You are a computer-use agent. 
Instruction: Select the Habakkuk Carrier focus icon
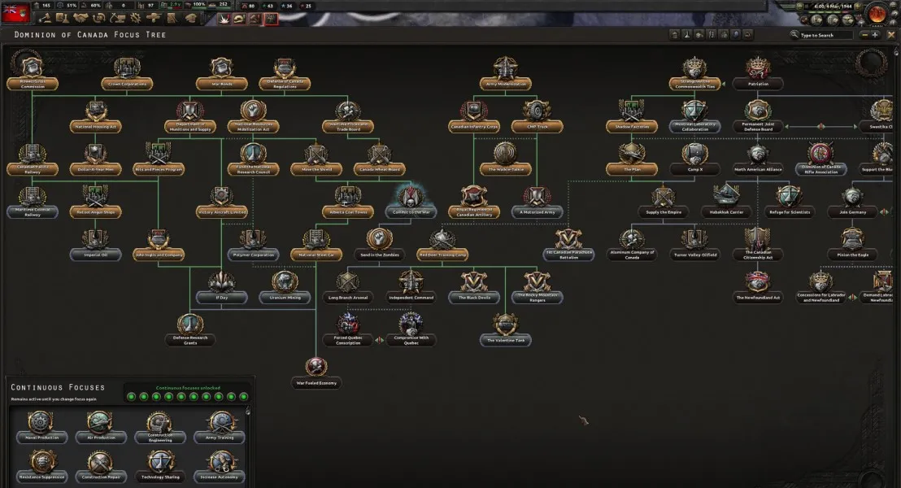click(726, 195)
